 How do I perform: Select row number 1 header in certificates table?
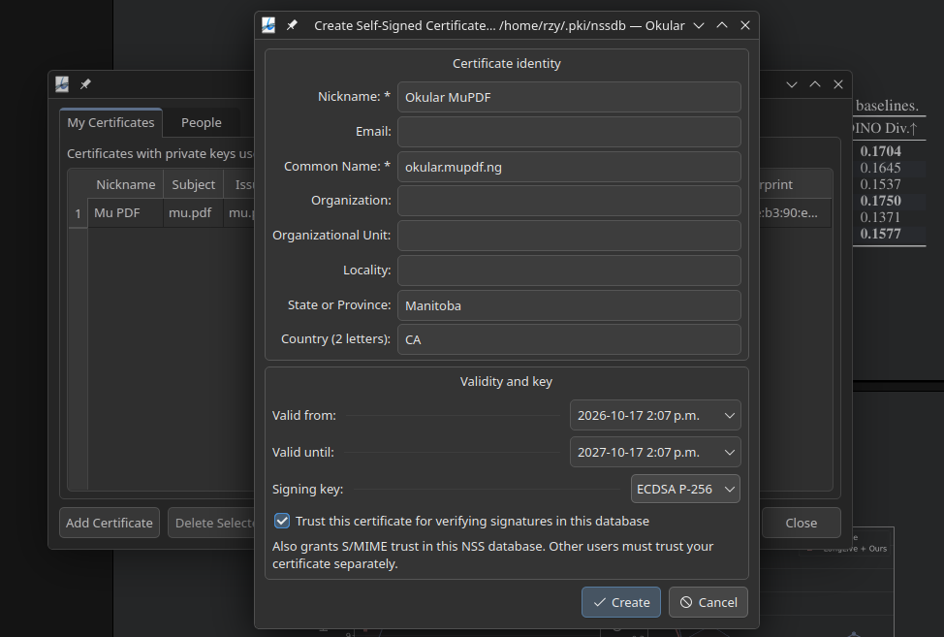tap(78, 213)
